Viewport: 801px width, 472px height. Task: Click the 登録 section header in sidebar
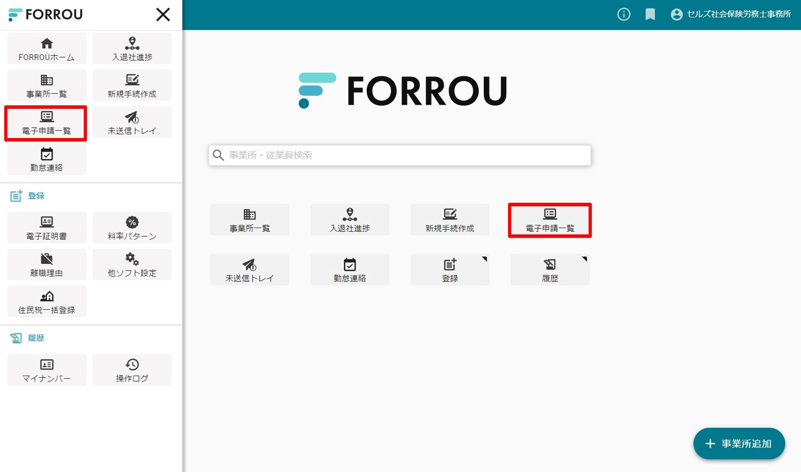(x=27, y=195)
